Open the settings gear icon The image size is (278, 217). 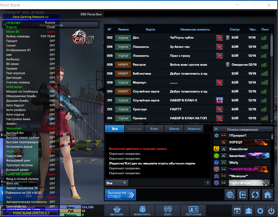[x=260, y=211]
